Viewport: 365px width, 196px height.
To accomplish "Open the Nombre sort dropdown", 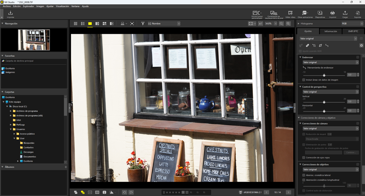I will 164,24.
